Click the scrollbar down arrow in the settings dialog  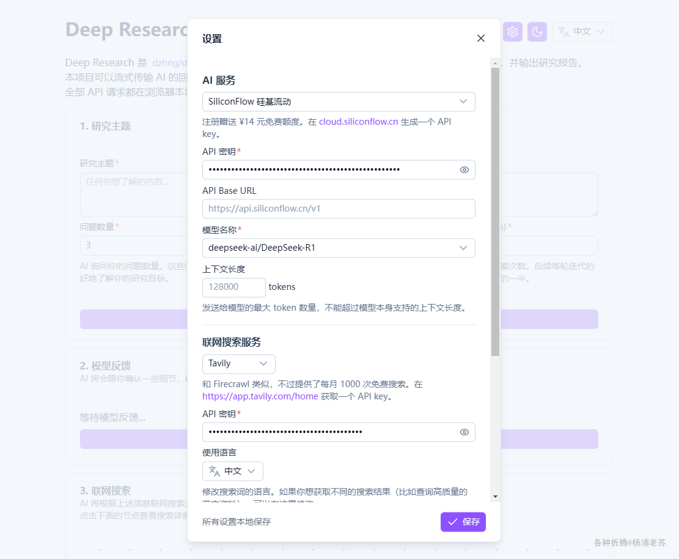coord(495,497)
